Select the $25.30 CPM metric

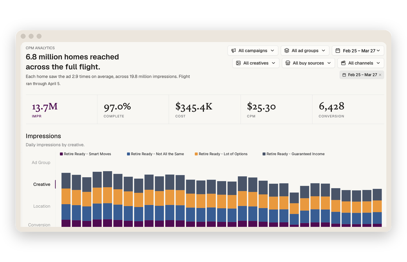[276, 109]
